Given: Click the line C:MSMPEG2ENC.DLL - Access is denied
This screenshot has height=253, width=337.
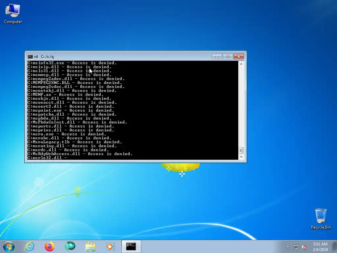Looking at the screenshot, I should [x=75, y=83].
